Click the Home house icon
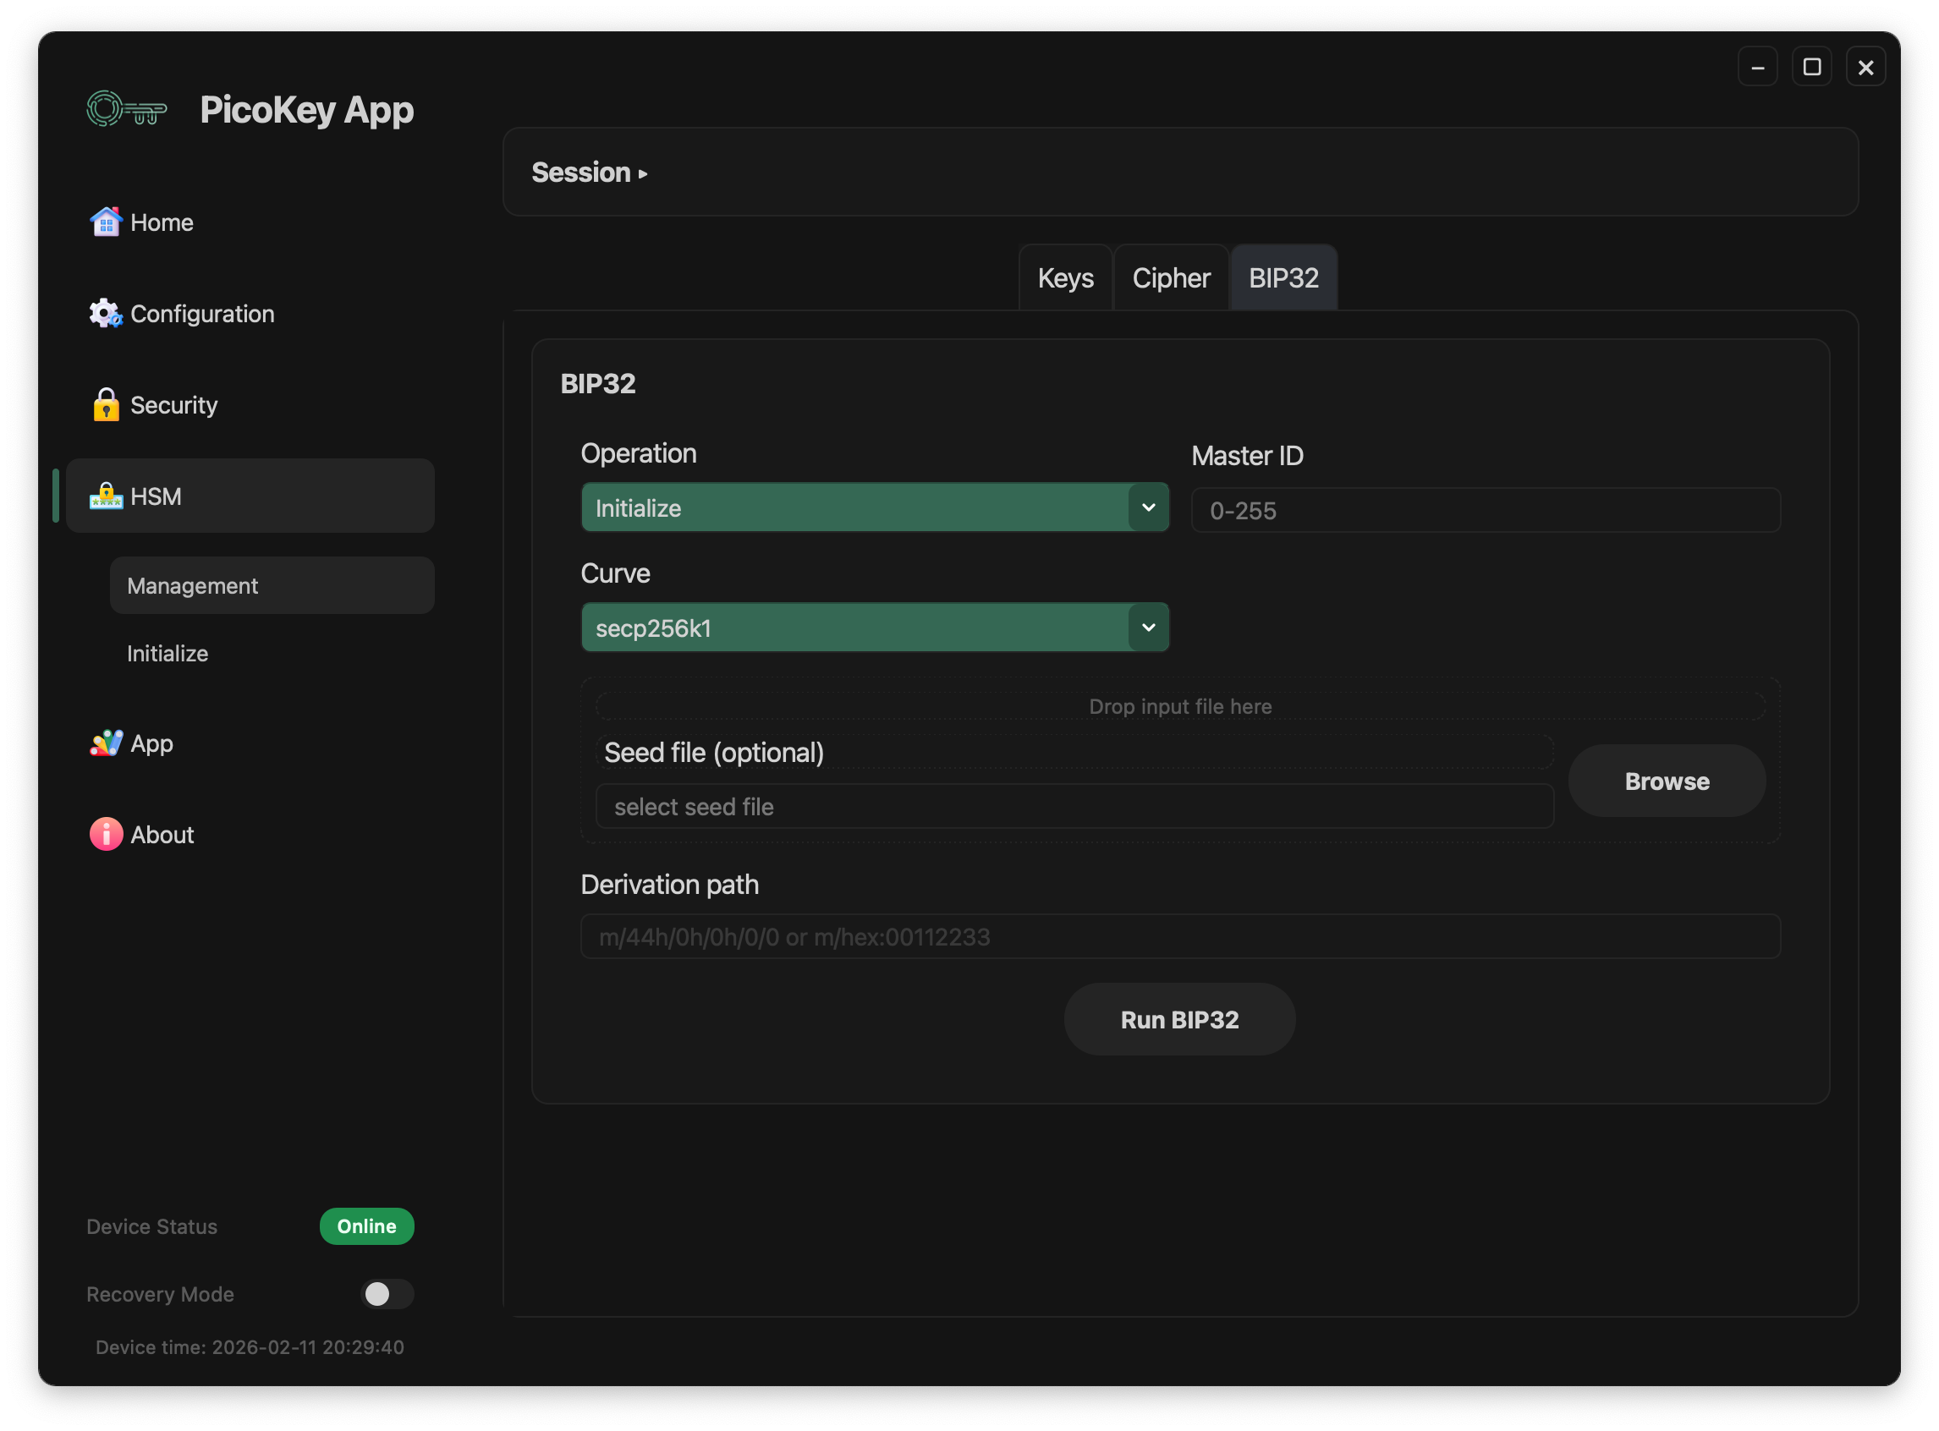Screen dimensions: 1939x1431 (106, 222)
